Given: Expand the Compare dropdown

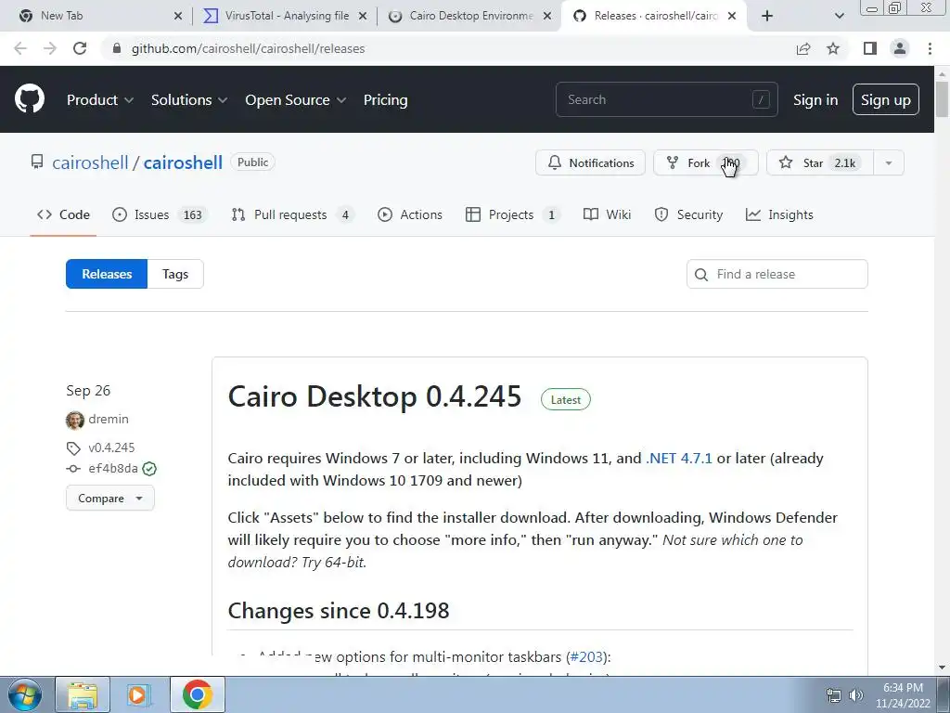Looking at the screenshot, I should tap(110, 499).
